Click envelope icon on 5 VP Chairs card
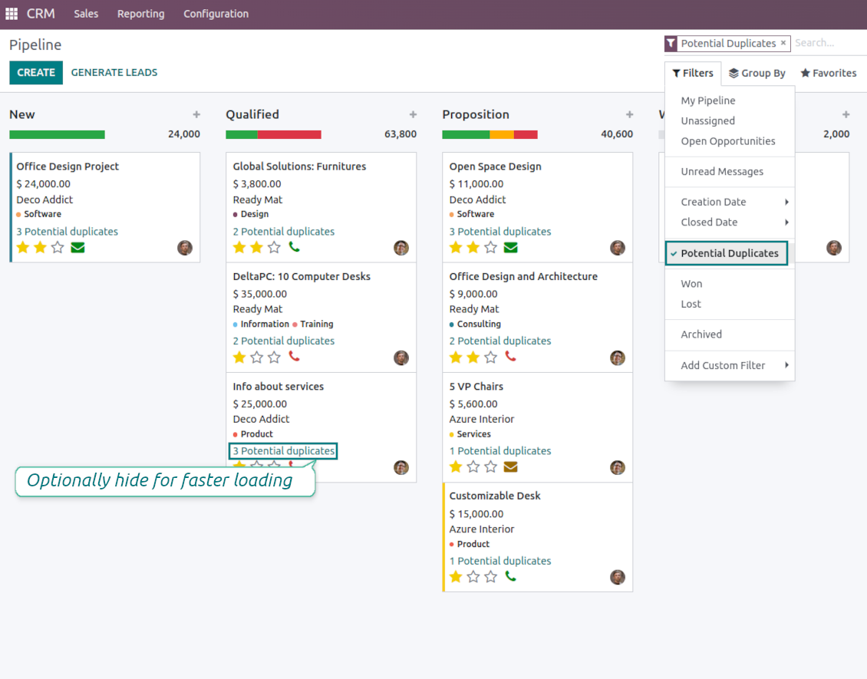Screen dimensions: 867x679 tap(510, 466)
